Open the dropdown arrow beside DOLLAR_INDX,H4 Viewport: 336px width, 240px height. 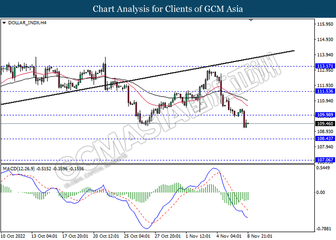click(x=4, y=23)
